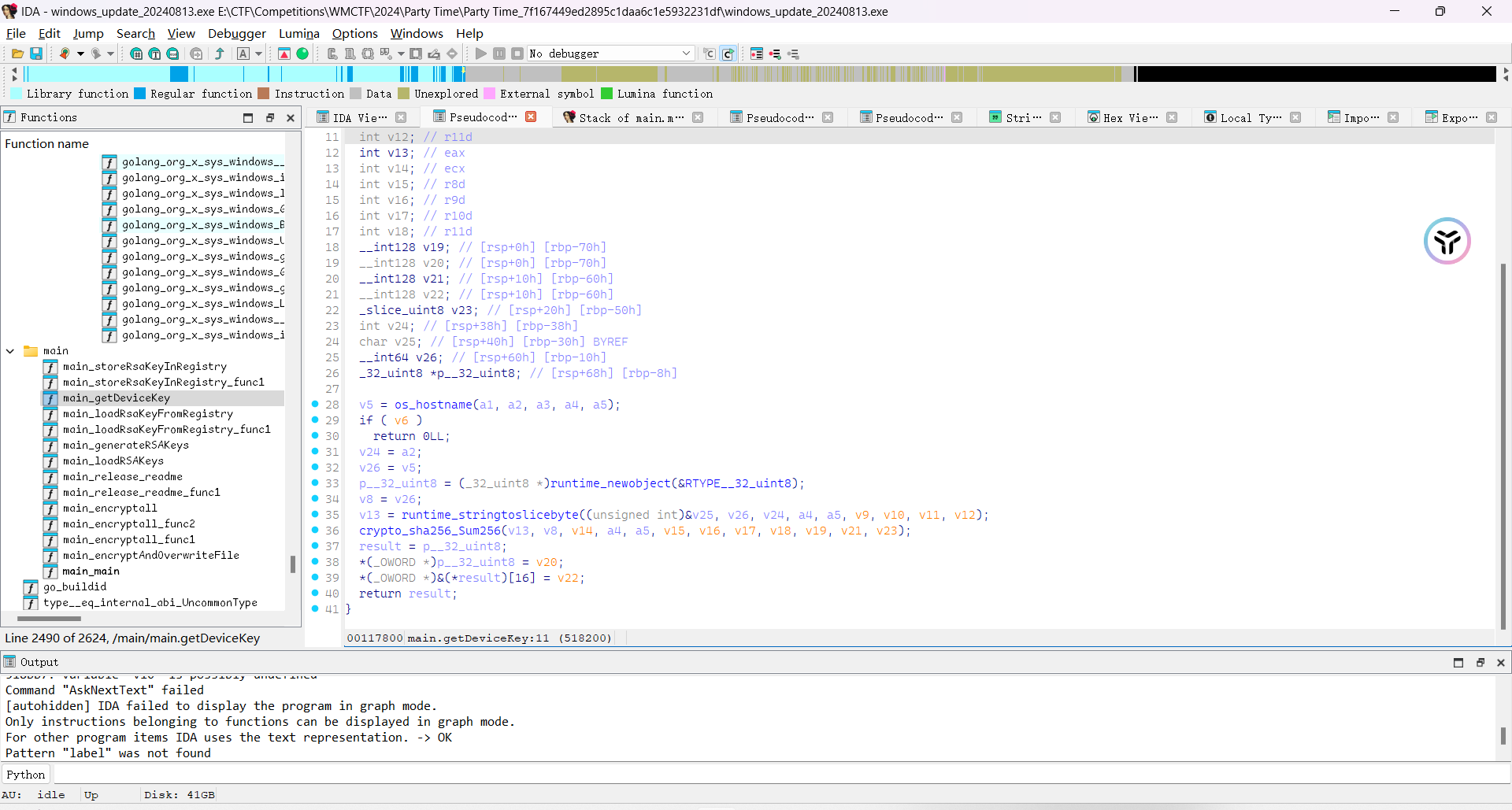Click the Save database icon

point(36,54)
